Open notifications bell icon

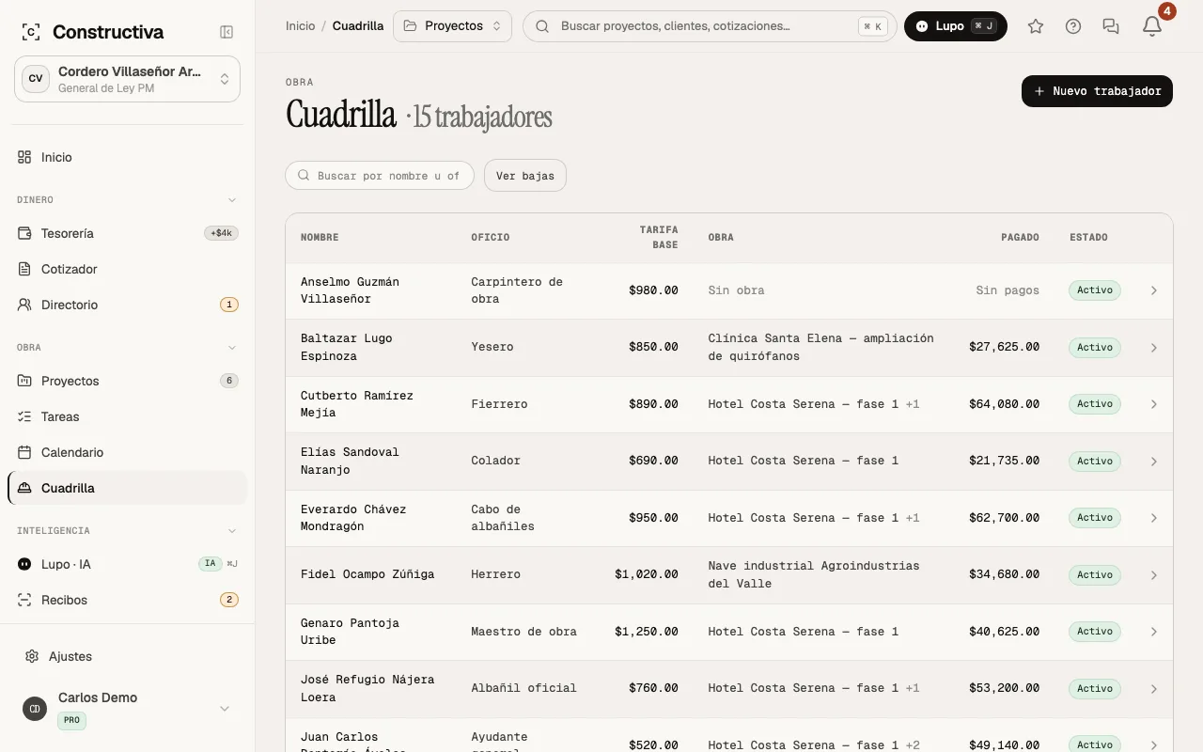coord(1152,26)
